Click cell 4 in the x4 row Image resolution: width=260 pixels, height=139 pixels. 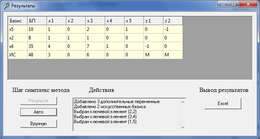pyautogui.click(x=56, y=46)
